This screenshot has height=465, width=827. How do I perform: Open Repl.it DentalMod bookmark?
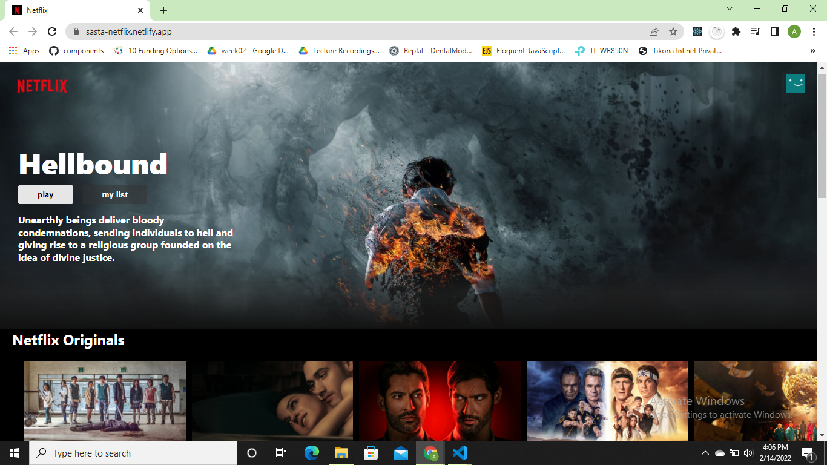tap(430, 51)
